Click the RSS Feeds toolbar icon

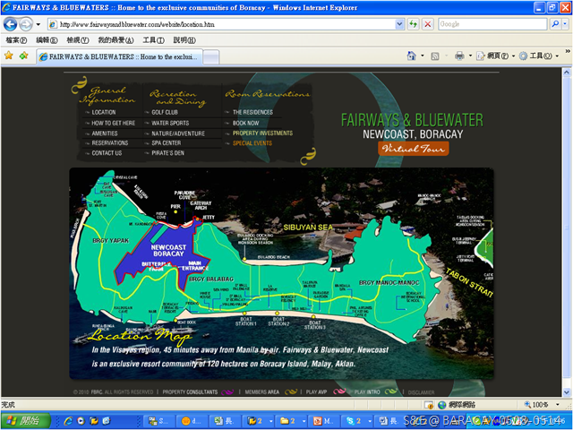point(435,56)
